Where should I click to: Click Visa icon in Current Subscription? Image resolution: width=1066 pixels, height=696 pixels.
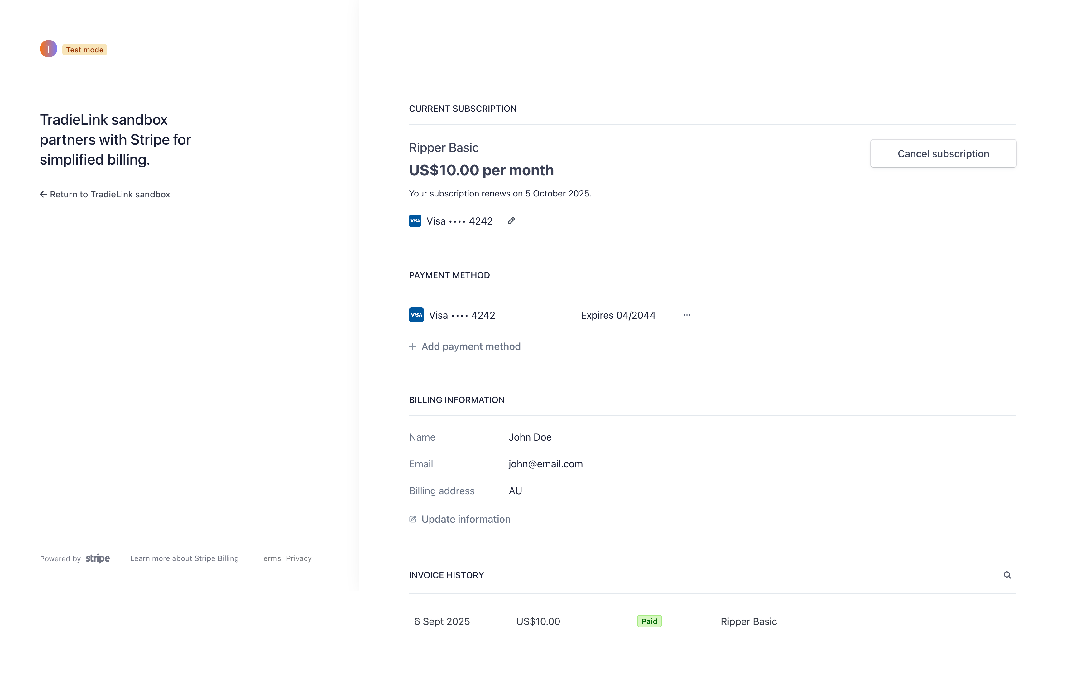point(415,221)
